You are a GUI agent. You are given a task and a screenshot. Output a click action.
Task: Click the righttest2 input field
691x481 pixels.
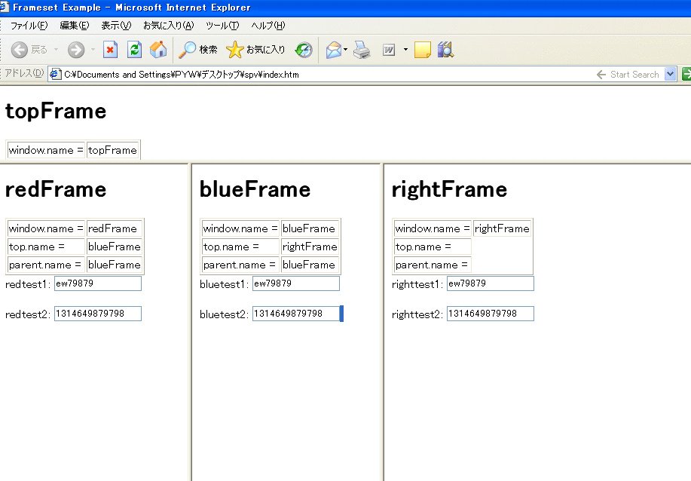point(491,314)
